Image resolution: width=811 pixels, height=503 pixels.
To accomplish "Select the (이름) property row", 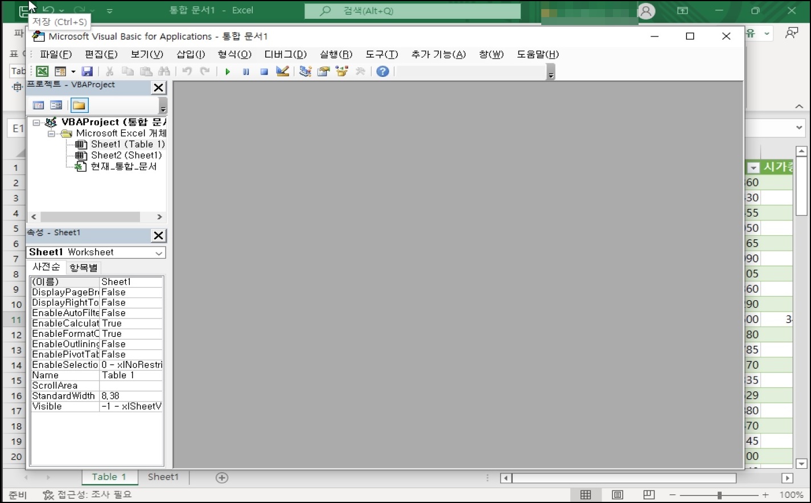I will click(x=97, y=282).
